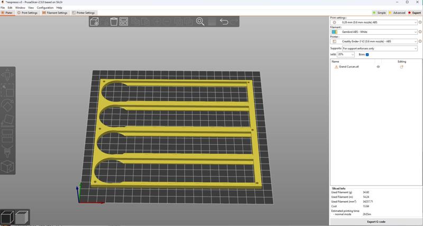Click the Used Filament (m) value 14.24

click(x=366, y=197)
